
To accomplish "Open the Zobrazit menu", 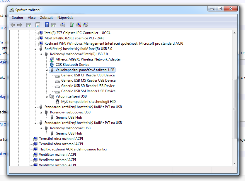I will (x=47, y=18).
